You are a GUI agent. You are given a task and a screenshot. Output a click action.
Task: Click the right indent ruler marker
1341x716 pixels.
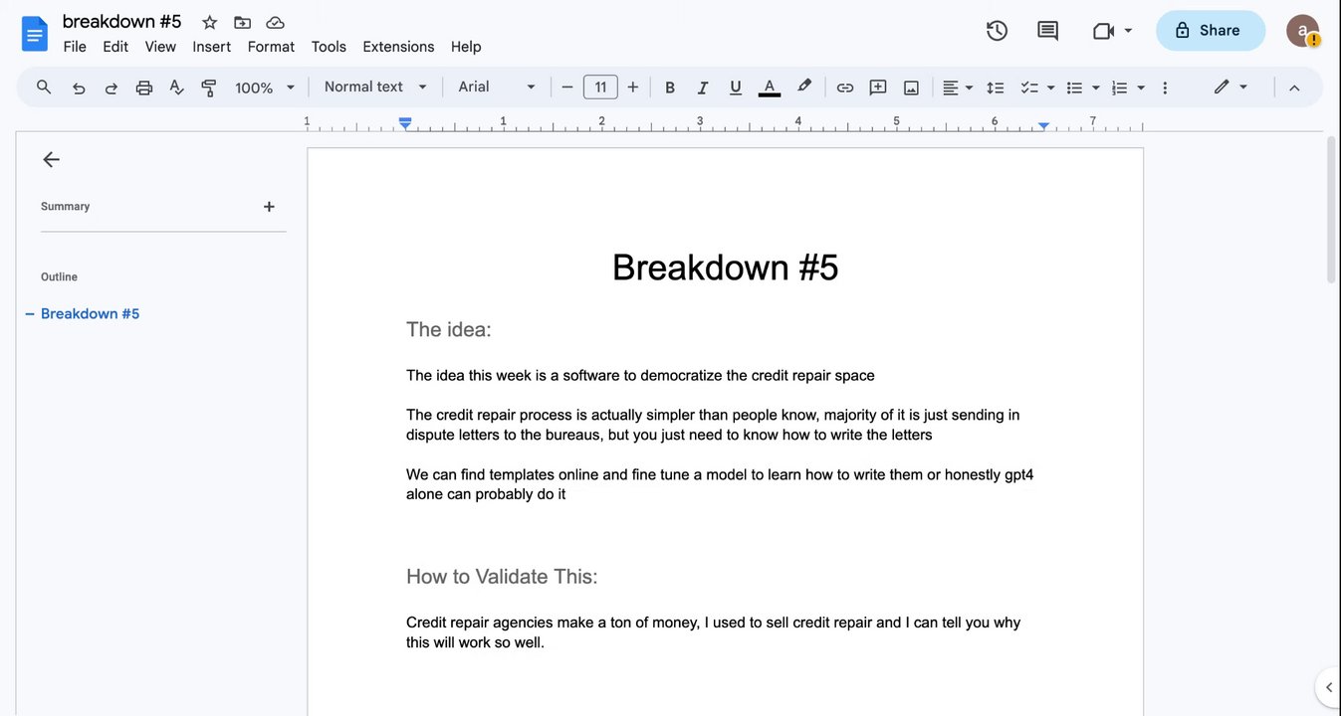[x=1043, y=125]
